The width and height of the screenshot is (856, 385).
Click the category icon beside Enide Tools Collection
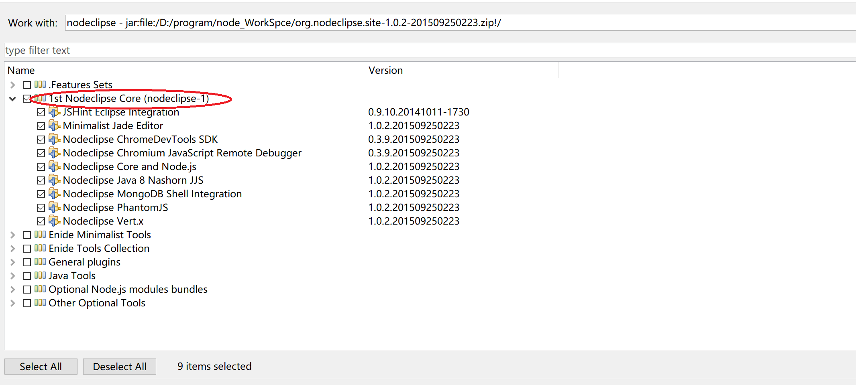(x=40, y=248)
